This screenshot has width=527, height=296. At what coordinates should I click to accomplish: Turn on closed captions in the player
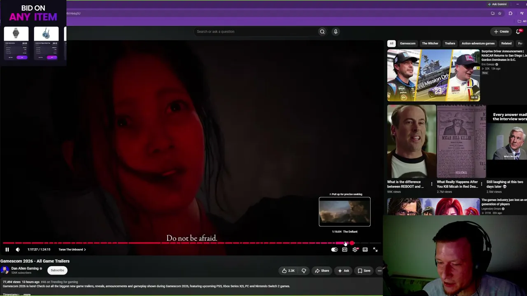point(345,250)
